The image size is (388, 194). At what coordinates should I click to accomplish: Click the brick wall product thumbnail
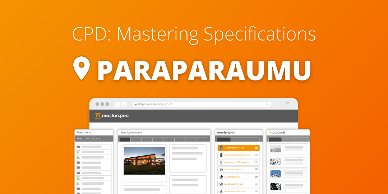click(x=276, y=149)
